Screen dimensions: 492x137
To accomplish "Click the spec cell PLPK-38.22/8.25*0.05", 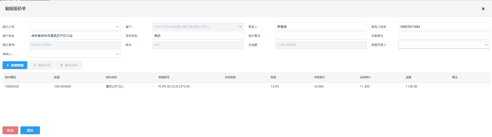I will [x=174, y=87].
